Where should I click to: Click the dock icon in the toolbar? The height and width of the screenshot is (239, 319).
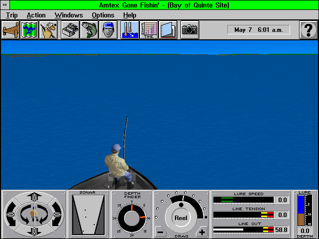tap(10, 30)
